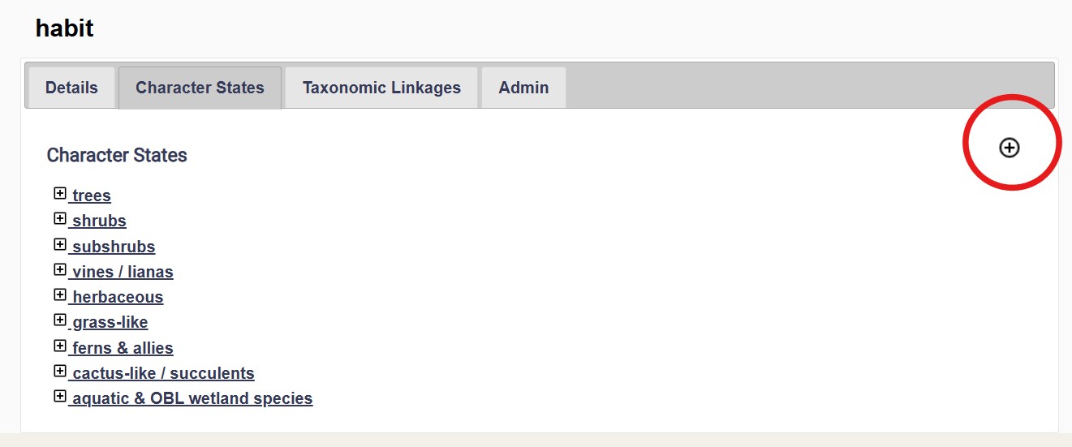Viewport: 1072px width, 447px height.
Task: Expand the herbaceous plus icon
Action: [59, 294]
